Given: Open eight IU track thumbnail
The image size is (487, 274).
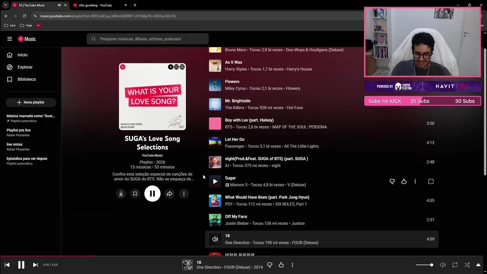Looking at the screenshot, I should click(x=215, y=162).
